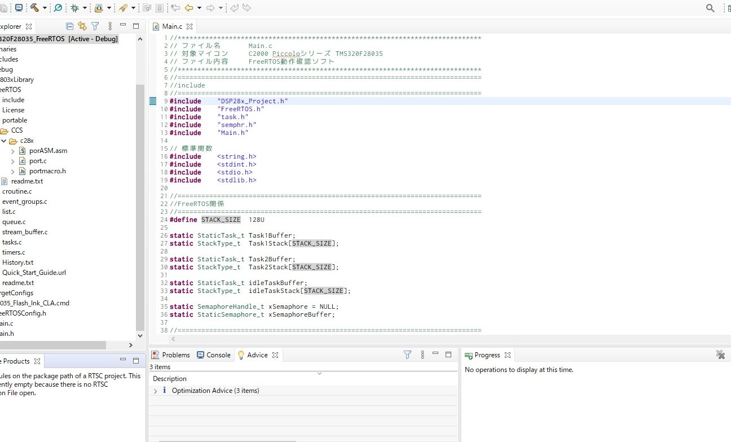Click the info icon beside Optimization Advice

164,390
